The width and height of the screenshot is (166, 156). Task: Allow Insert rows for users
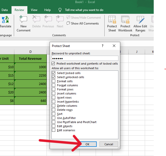click(x=53, y=98)
